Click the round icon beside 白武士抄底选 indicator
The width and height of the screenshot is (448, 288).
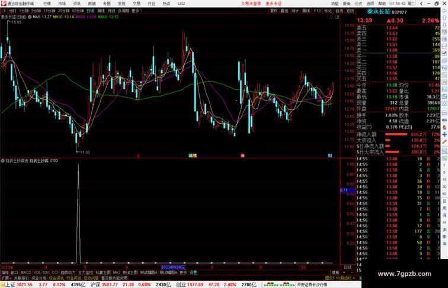coord(2,161)
